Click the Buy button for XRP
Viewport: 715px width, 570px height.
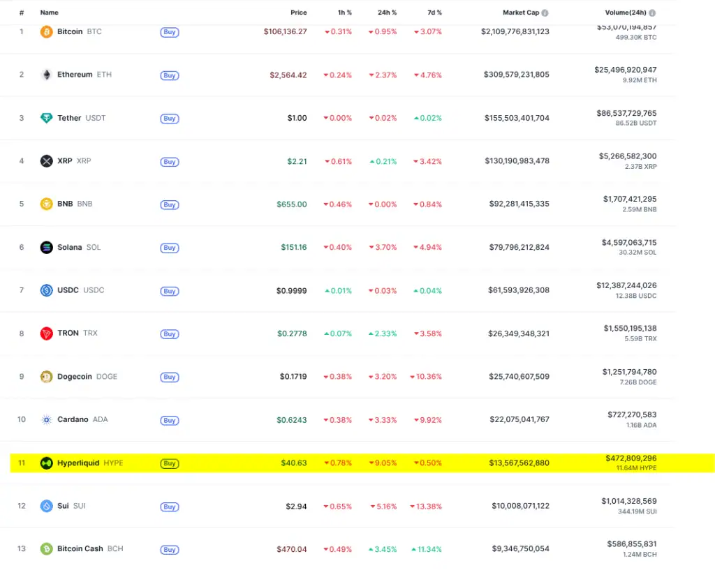(x=169, y=162)
